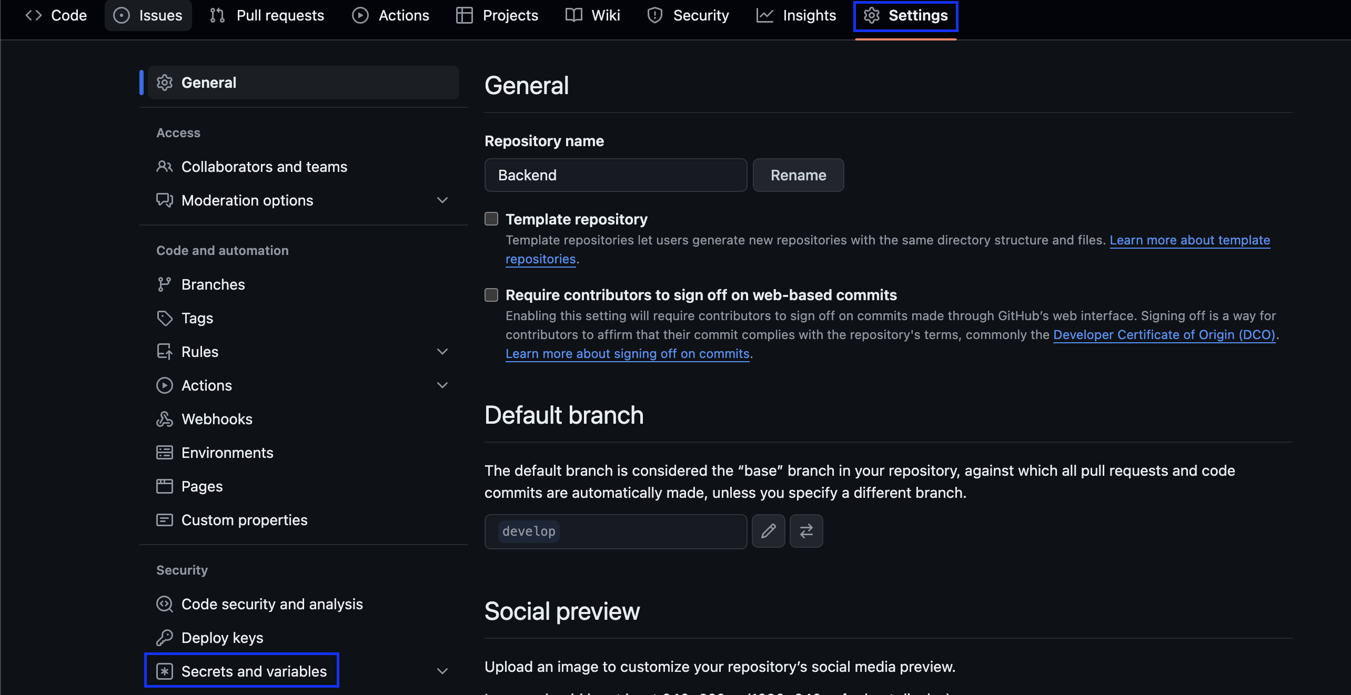Open Deploy keys settings page
Viewport: 1351px width, 695px height.
point(304,638)
